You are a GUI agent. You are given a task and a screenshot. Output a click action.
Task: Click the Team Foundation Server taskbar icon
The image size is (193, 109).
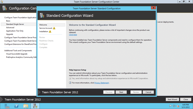coord(35,106)
